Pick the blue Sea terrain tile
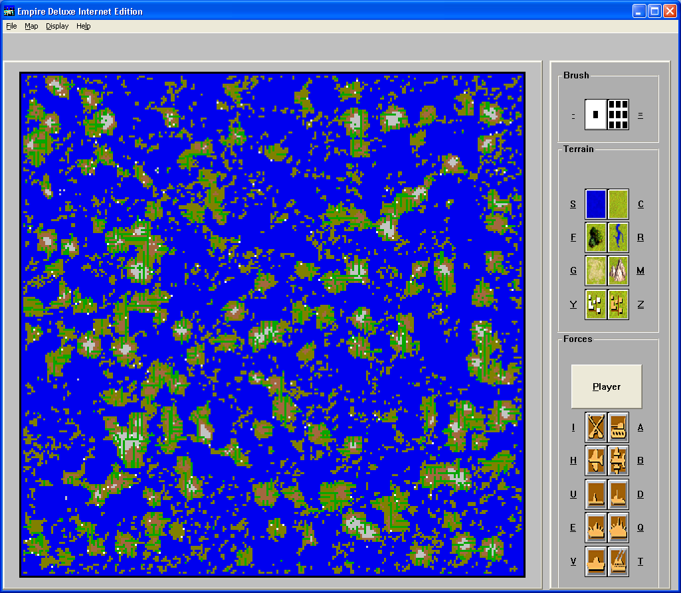Image resolution: width=681 pixels, height=593 pixels. (595, 204)
